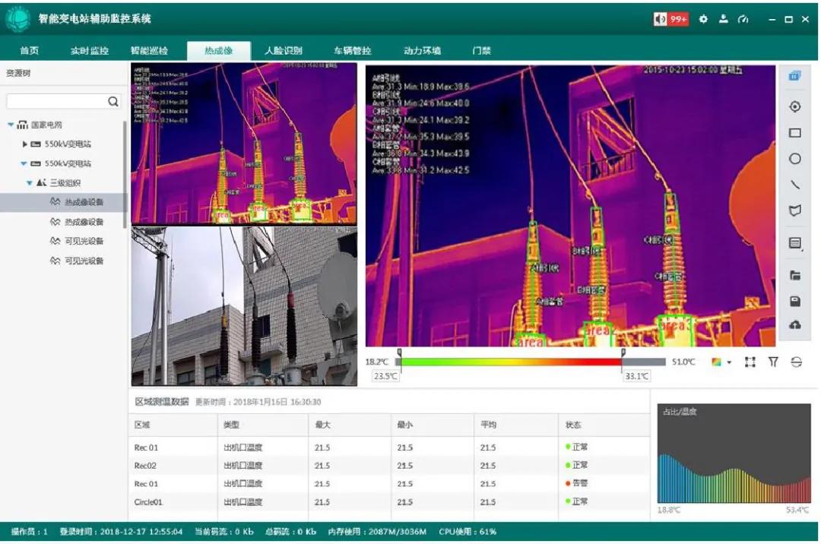The image size is (821, 544).
Task: Open the folder icon in right toolbar
Action: (x=795, y=276)
